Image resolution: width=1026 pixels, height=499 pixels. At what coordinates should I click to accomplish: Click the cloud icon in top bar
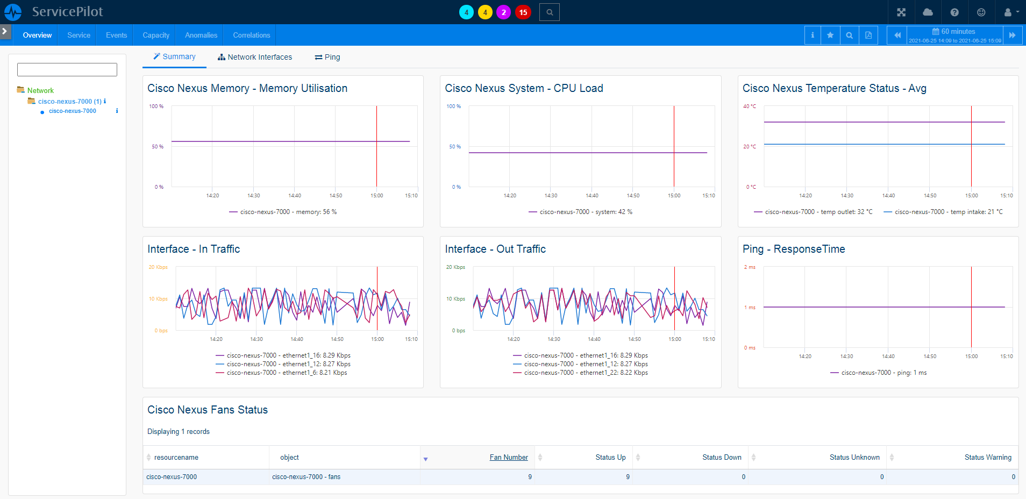[928, 12]
